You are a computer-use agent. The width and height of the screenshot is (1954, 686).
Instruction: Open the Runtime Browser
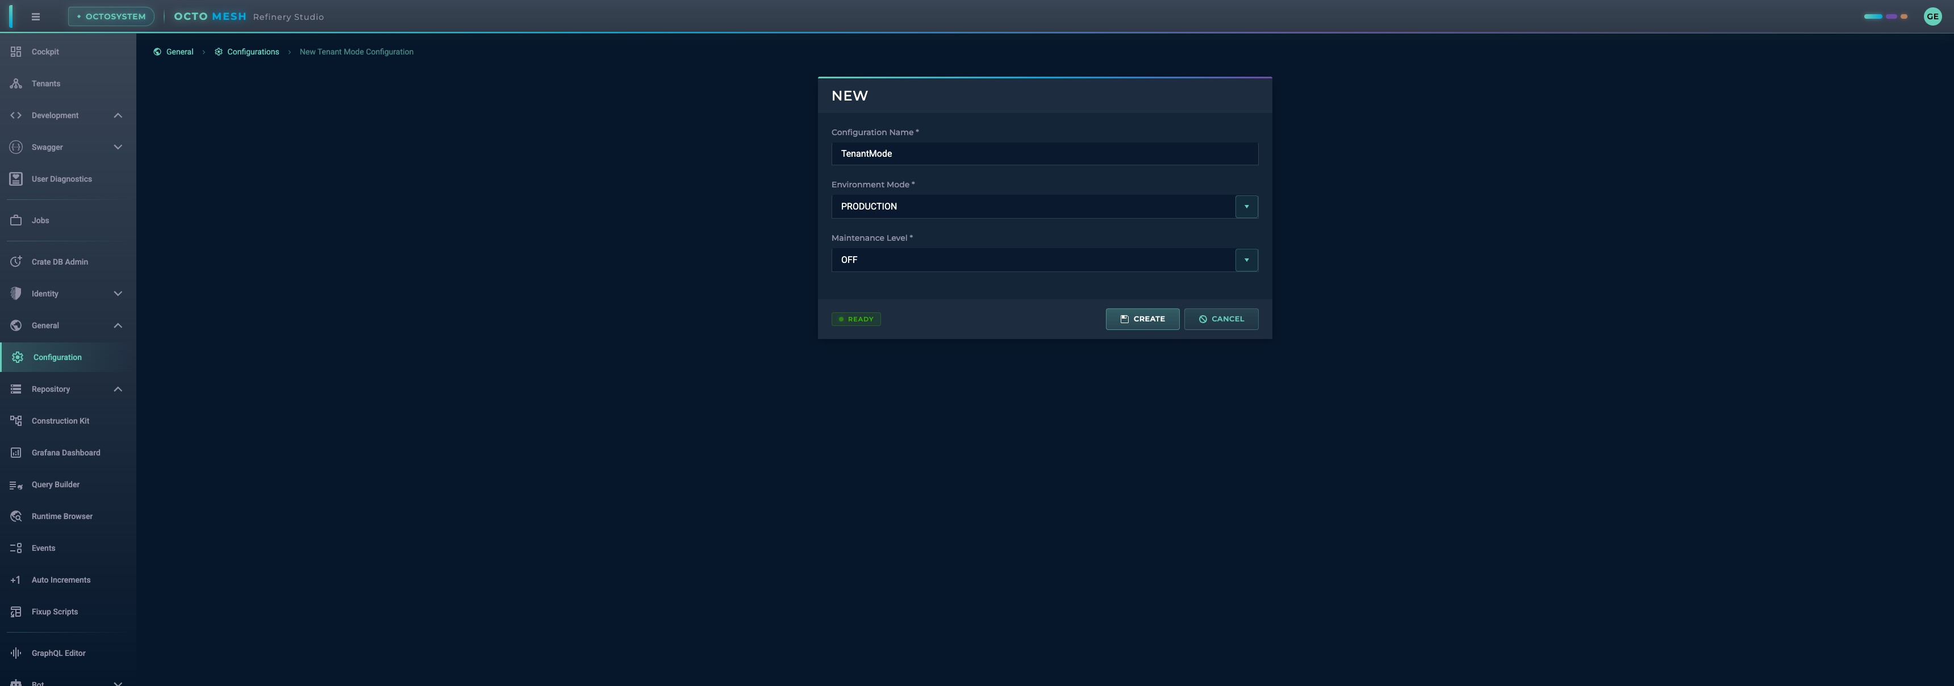pos(16,516)
